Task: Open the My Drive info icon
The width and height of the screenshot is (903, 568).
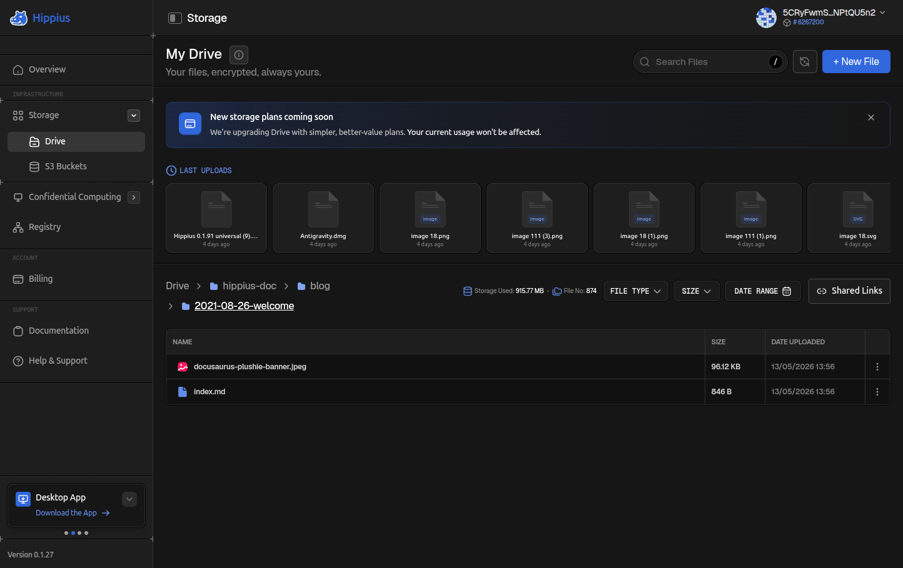Action: click(x=239, y=55)
